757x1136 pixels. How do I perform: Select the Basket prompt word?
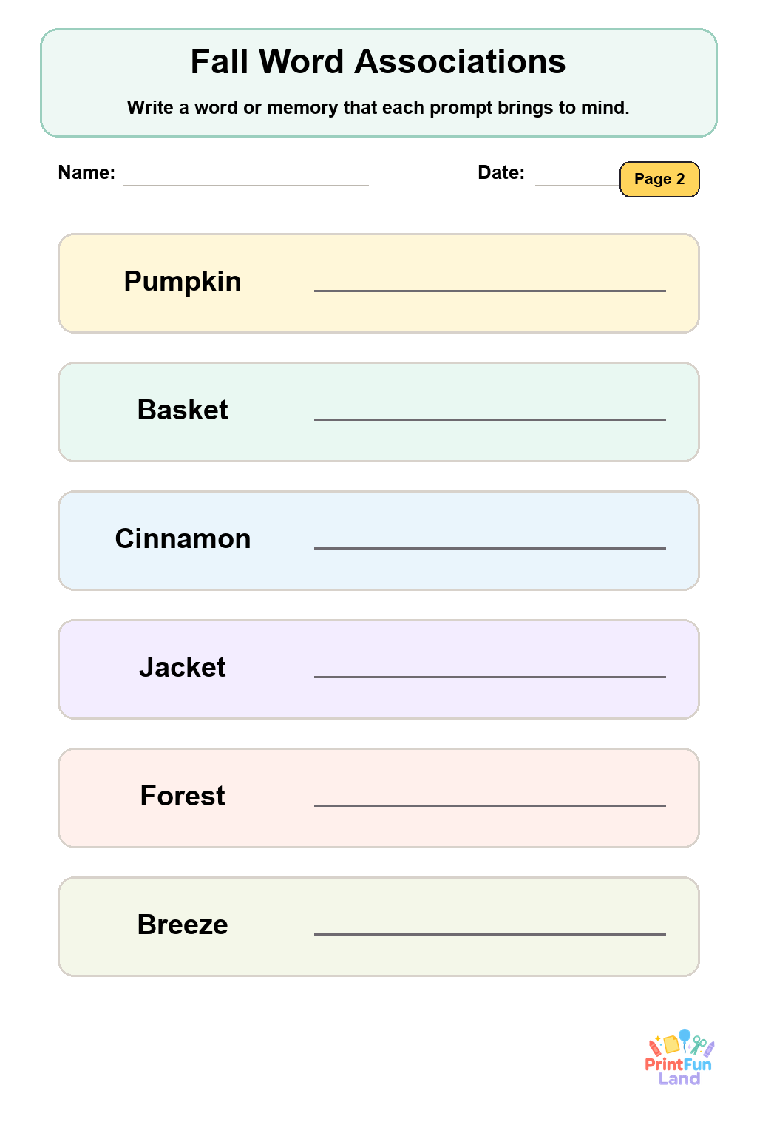coord(183,410)
